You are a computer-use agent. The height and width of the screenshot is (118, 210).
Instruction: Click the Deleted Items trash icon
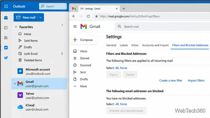(x=20, y=60)
